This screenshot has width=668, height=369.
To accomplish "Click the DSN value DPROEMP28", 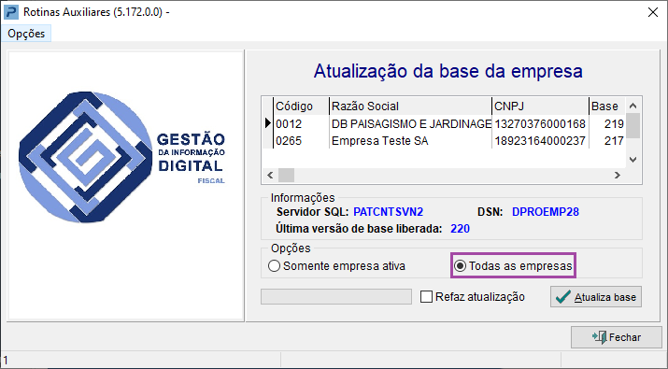I will tap(546, 212).
